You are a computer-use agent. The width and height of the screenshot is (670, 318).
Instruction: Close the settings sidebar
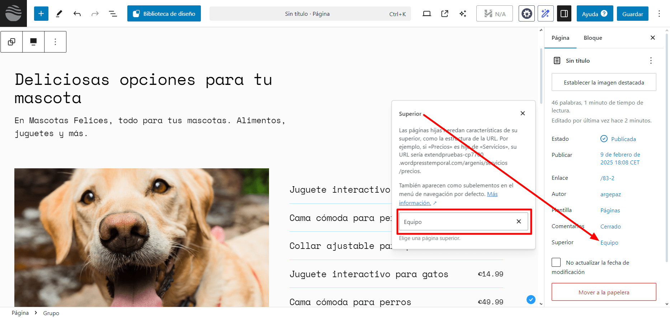click(653, 38)
